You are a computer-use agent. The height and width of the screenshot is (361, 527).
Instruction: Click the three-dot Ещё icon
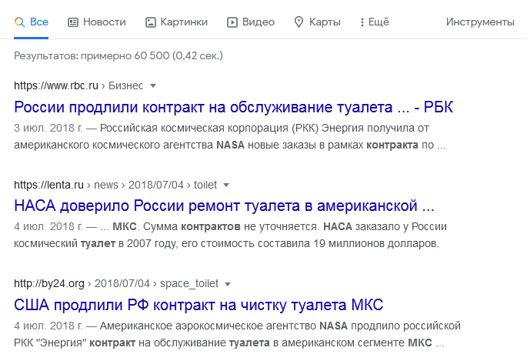362,22
